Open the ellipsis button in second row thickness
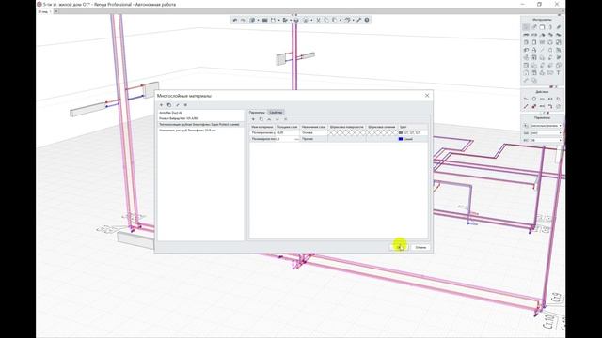This screenshot has width=602, height=338. [296, 139]
